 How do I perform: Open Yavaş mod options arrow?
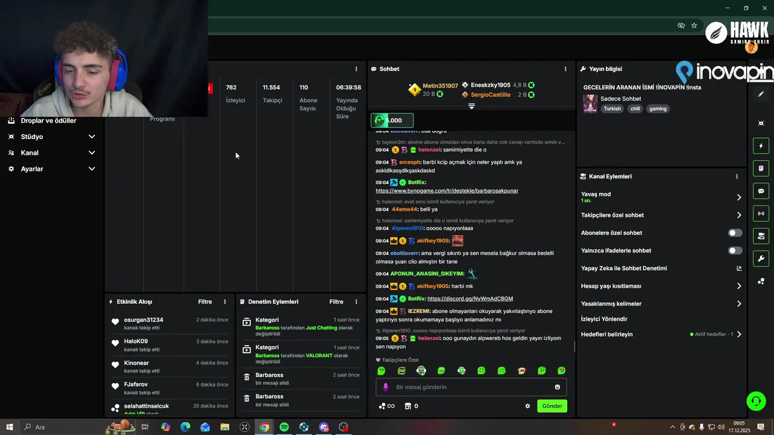click(739, 197)
